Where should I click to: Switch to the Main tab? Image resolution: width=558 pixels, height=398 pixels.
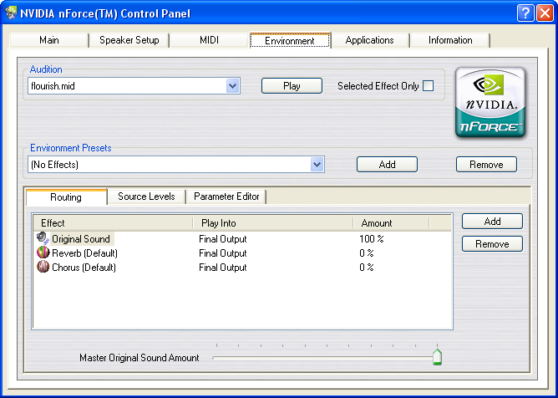(x=49, y=40)
